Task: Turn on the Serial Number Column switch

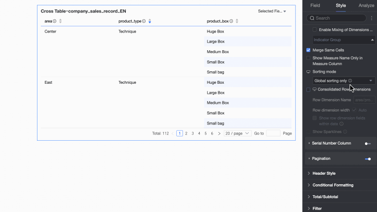Action: point(367,144)
